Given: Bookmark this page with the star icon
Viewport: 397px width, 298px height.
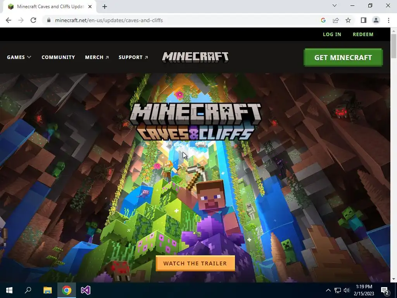Looking at the screenshot, I should click(x=348, y=20).
